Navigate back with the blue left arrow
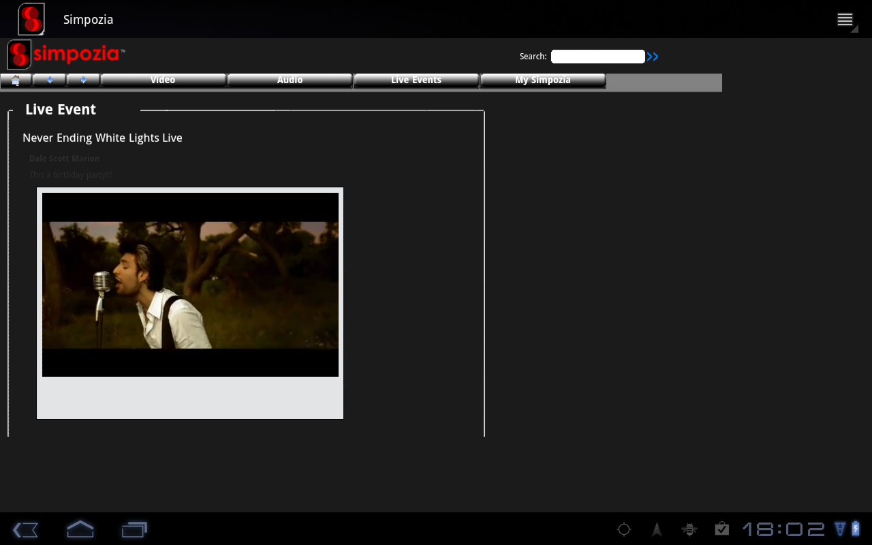Viewport: 872px width, 545px height. pos(49,80)
